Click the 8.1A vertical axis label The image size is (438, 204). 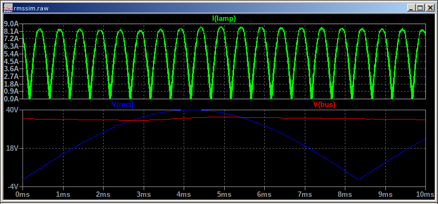click(11, 32)
